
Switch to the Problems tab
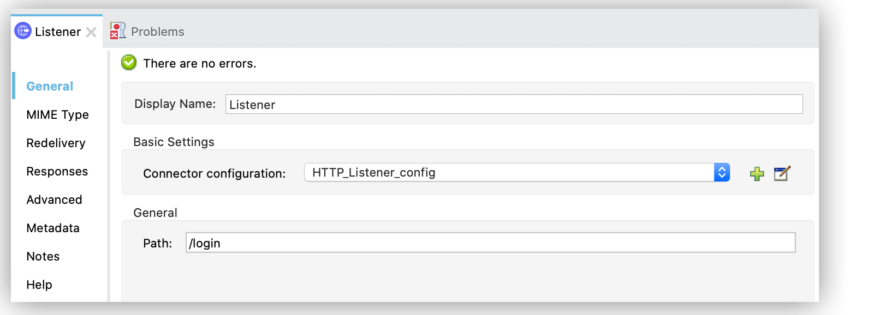tap(157, 32)
